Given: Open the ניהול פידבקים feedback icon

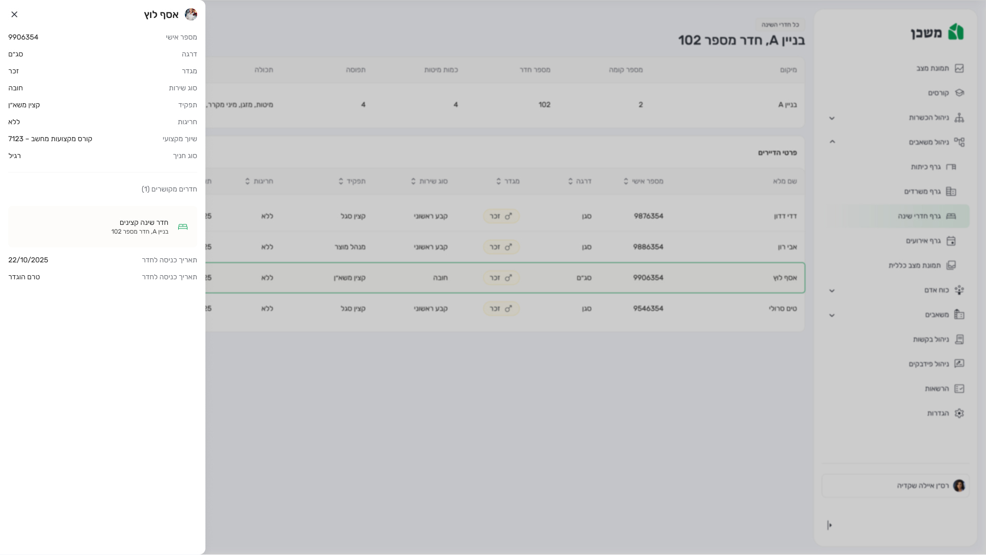Looking at the screenshot, I should (960, 363).
